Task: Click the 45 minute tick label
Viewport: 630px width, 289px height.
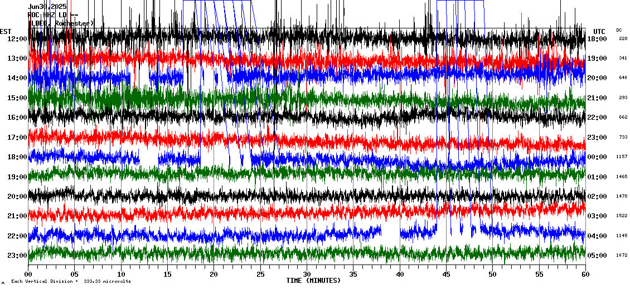Action: coord(446,275)
